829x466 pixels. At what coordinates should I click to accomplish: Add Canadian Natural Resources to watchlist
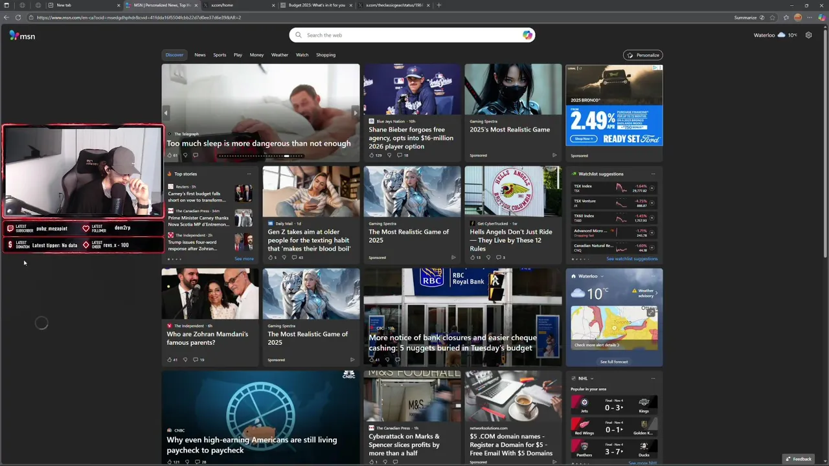click(x=652, y=248)
